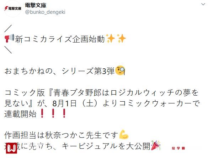Open the 電撃文庫 display name link

coord(36,5)
